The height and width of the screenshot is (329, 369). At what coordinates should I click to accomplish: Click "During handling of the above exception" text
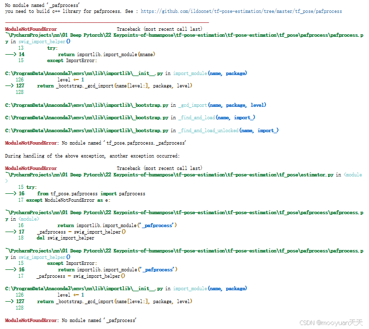click(x=92, y=156)
